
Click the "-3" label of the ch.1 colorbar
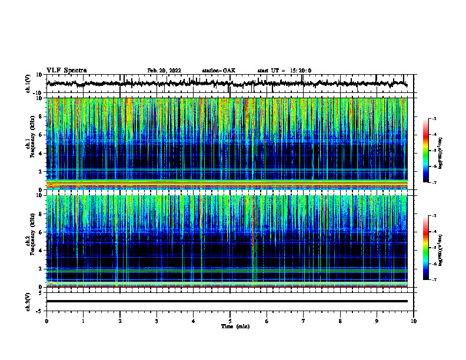point(434,118)
